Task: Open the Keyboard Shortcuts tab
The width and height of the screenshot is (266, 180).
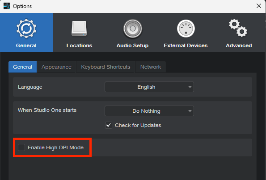Action: click(106, 67)
